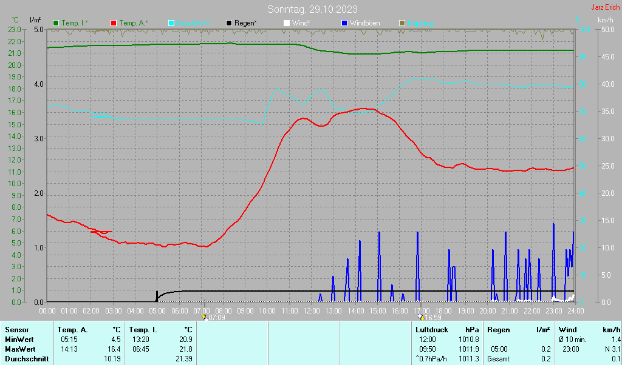
Task: Click the 'Luftdruck' header in table
Action: pos(432,330)
